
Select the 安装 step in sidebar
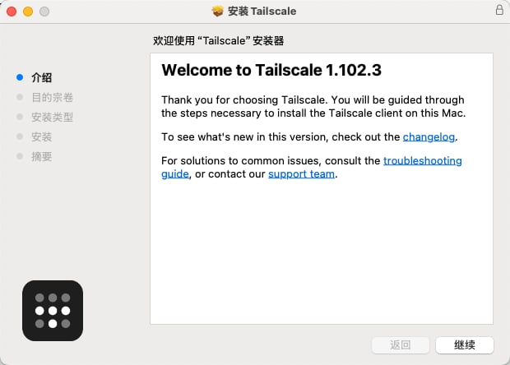(42, 136)
